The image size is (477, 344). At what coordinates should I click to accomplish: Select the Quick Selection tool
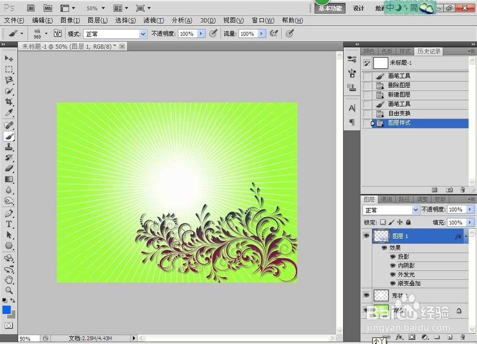[x=9, y=91]
